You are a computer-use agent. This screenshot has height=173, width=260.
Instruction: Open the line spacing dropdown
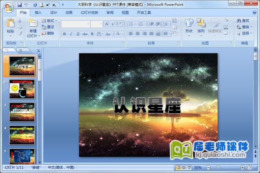coord(166,24)
